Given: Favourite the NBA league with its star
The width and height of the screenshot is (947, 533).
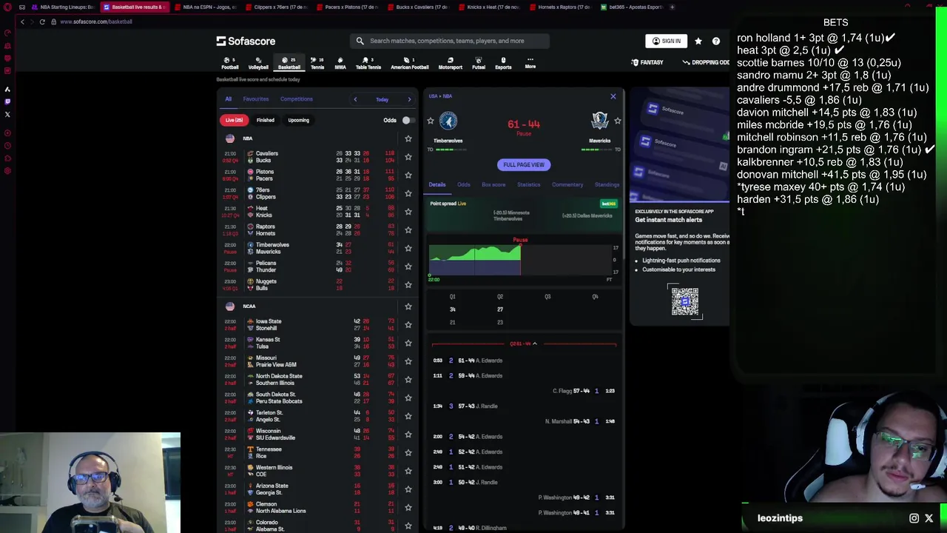Looking at the screenshot, I should 408,138.
